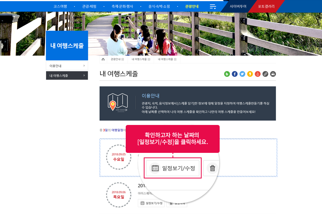322x214 pixels.
Task: Copy the page link with chain icon
Action: 265,74
